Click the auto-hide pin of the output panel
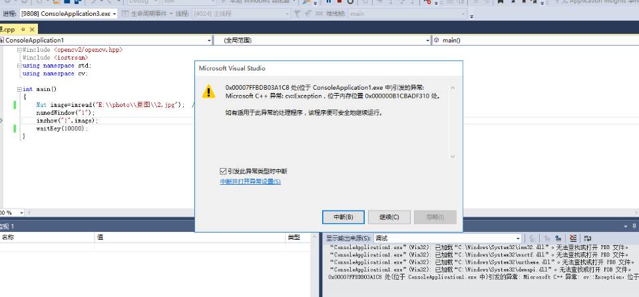Image resolution: width=639 pixels, height=297 pixels. [634, 226]
